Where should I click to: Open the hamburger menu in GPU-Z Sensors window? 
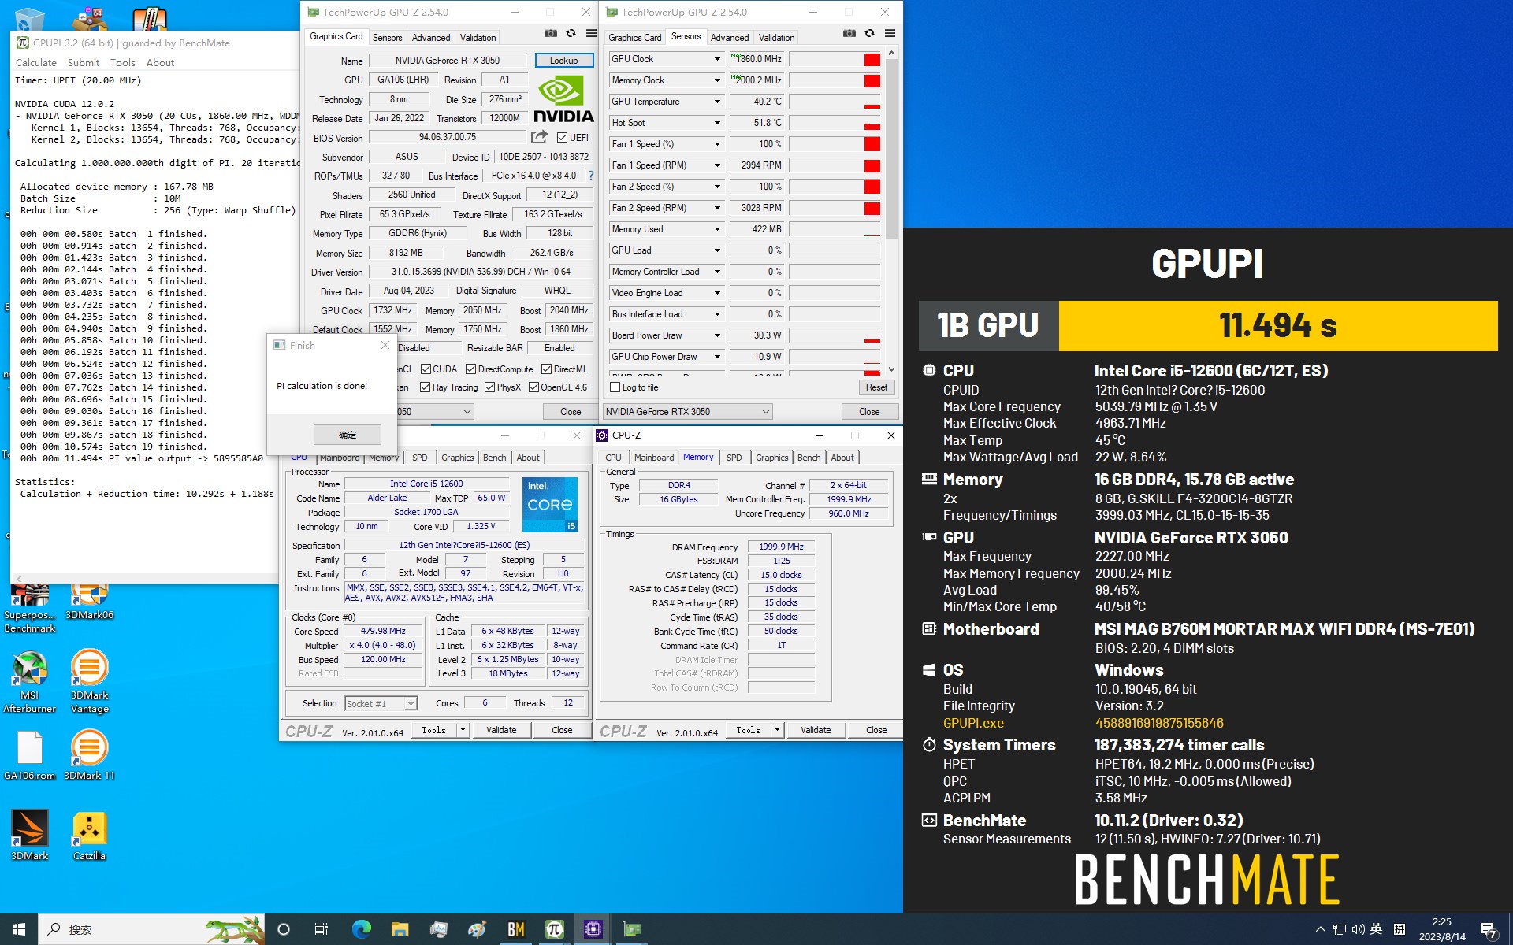[890, 34]
